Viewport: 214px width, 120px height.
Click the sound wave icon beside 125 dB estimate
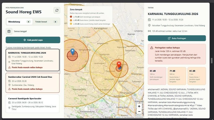149,31
